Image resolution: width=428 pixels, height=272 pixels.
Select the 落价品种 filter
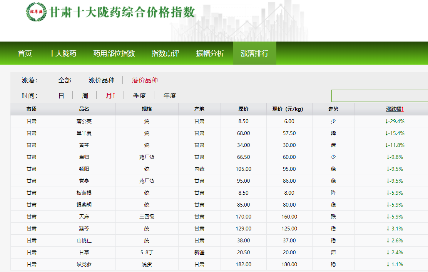coord(145,80)
